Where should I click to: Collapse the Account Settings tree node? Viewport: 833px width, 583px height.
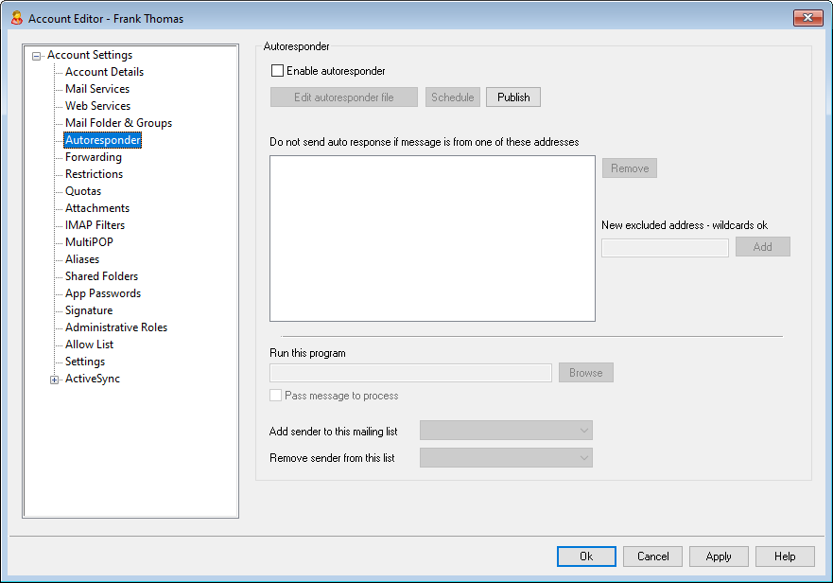click(37, 56)
